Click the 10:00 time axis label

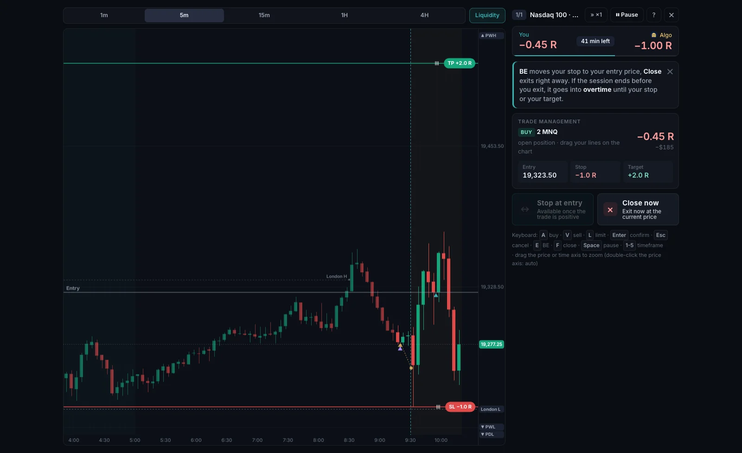(441, 440)
